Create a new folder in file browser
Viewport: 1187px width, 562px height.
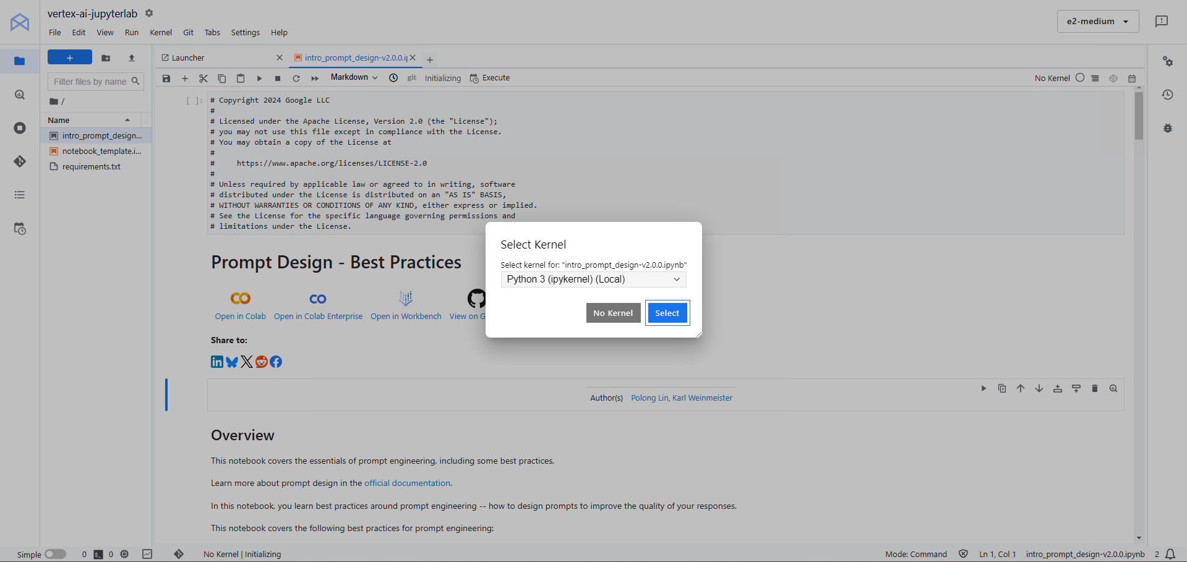(106, 57)
